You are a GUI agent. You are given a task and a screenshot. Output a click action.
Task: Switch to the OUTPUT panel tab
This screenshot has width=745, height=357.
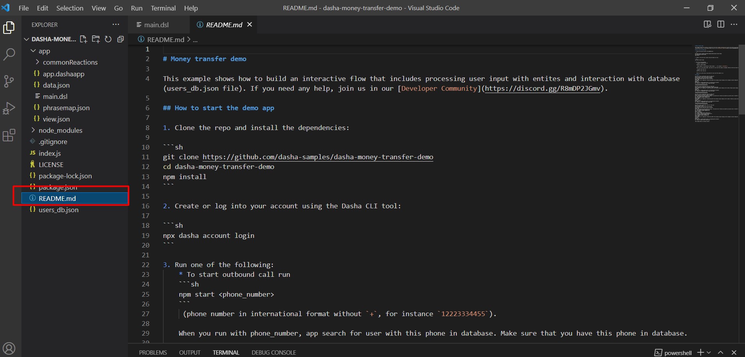pos(190,353)
